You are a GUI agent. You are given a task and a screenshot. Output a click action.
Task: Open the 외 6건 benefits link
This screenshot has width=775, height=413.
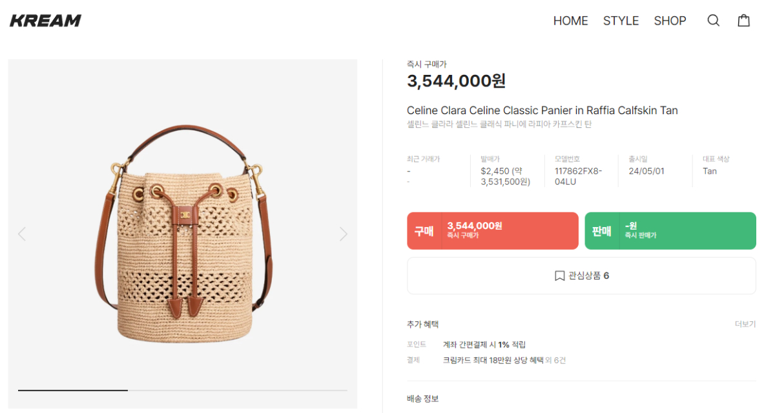555,360
